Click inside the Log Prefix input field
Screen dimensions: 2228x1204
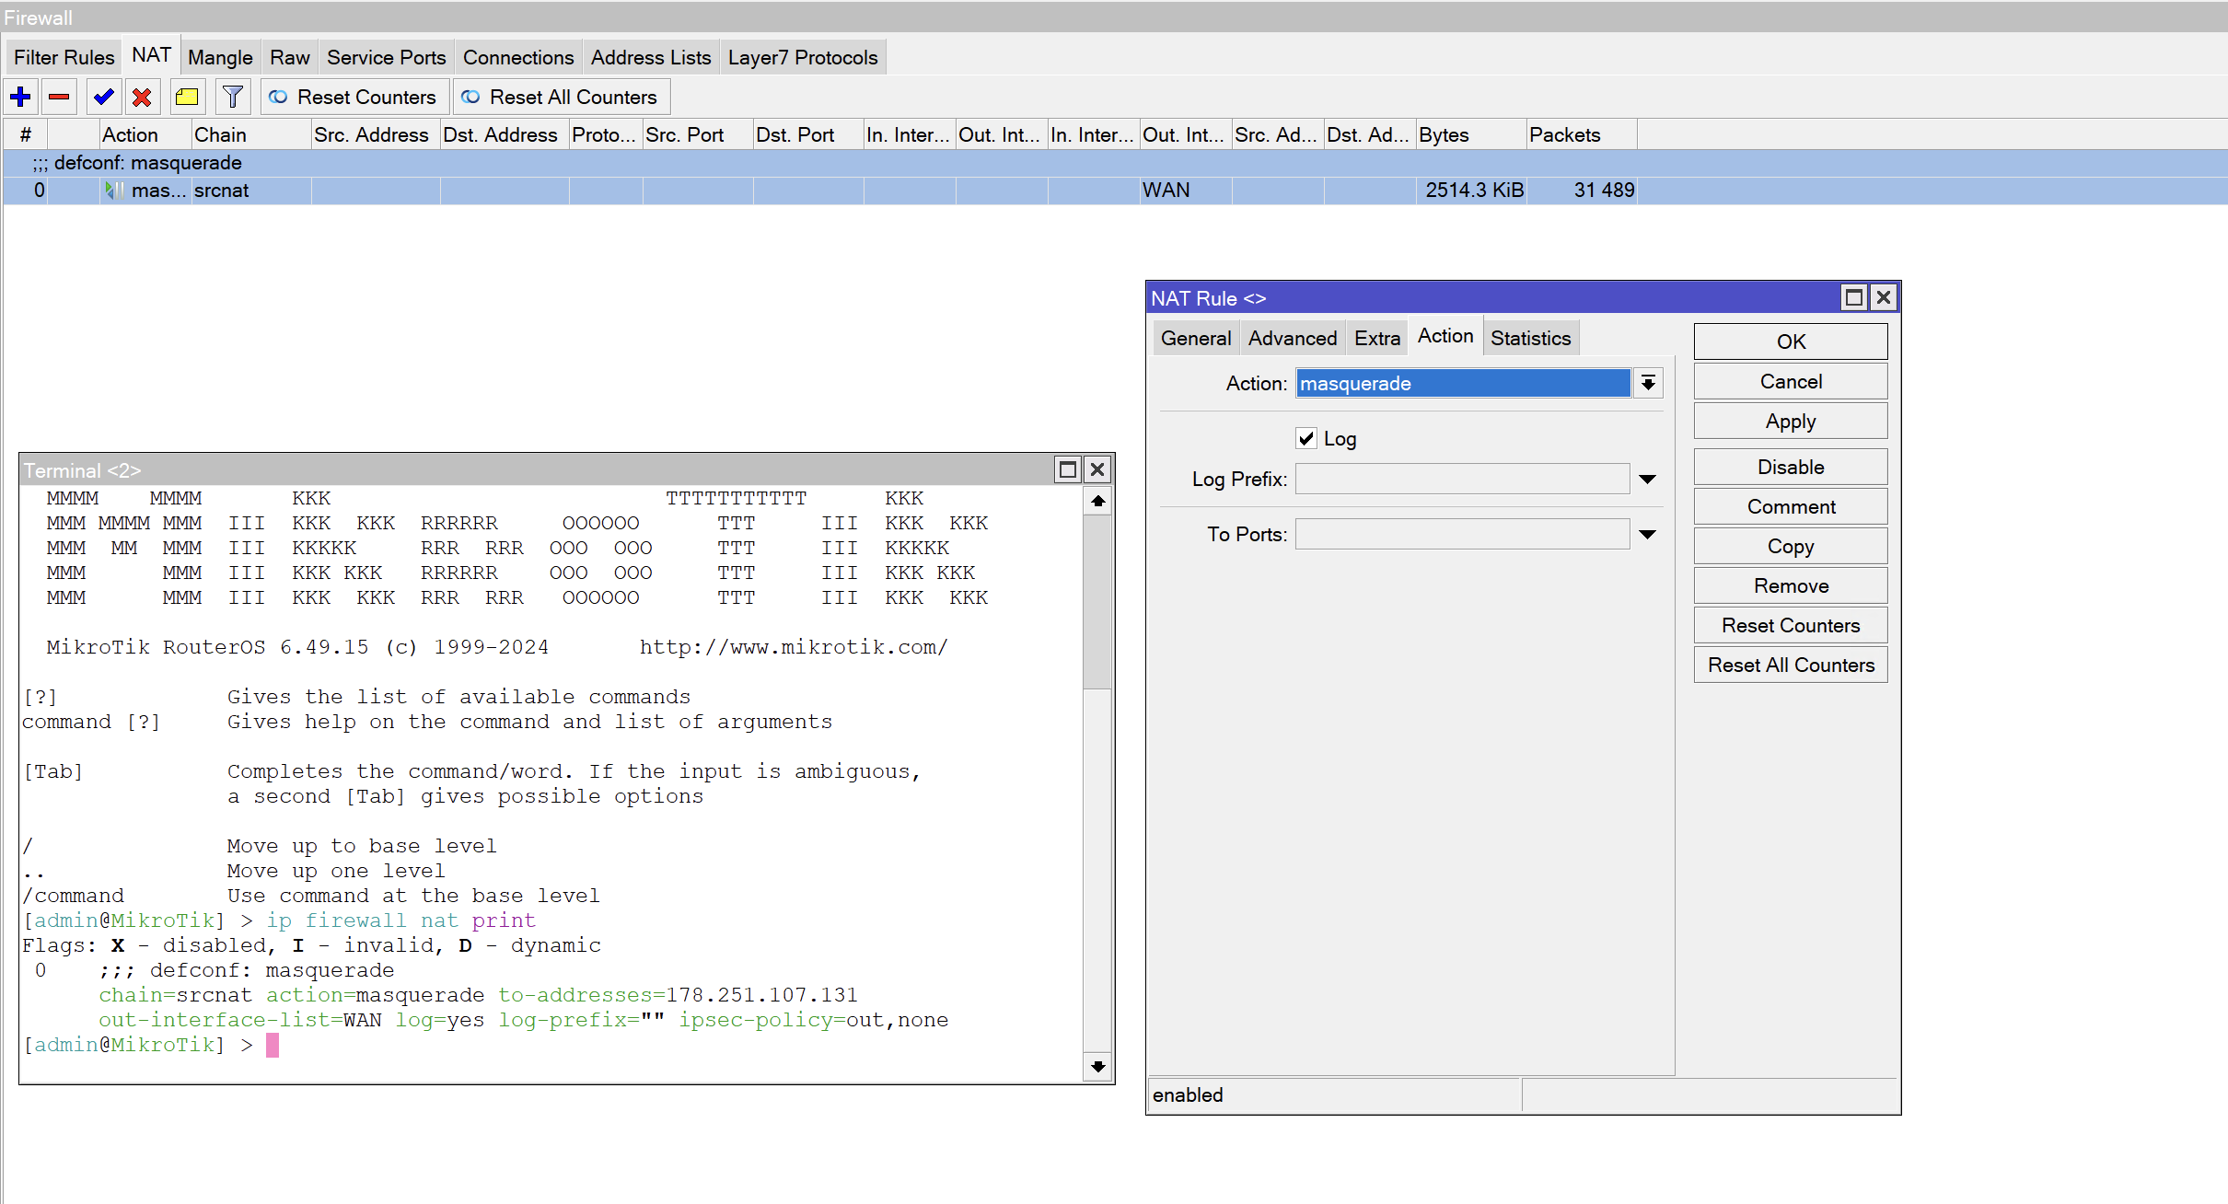pyautogui.click(x=1462, y=479)
